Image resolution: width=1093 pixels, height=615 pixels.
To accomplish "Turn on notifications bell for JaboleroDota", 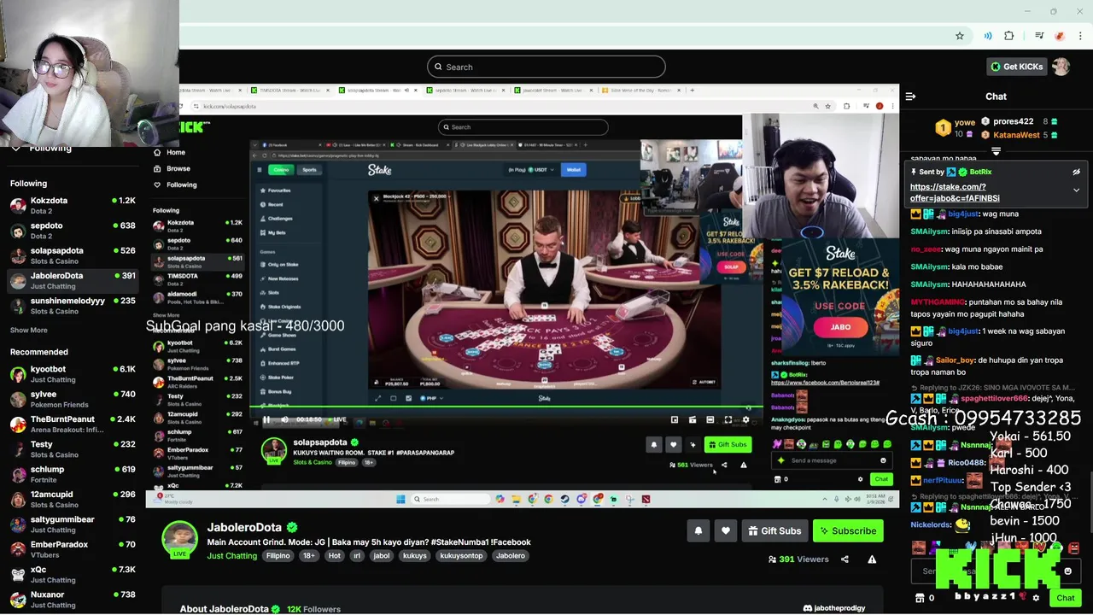I will 698,531.
